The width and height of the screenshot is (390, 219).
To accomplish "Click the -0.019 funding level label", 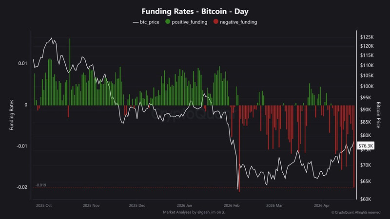I will pos(40,185).
